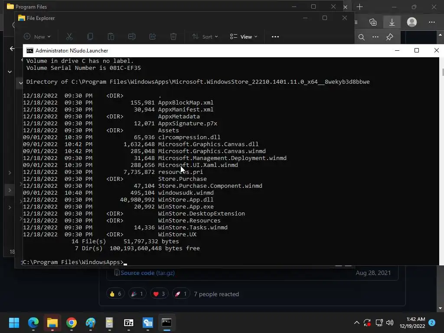Click the heart reaction button
444x333 pixels.
(x=159, y=294)
